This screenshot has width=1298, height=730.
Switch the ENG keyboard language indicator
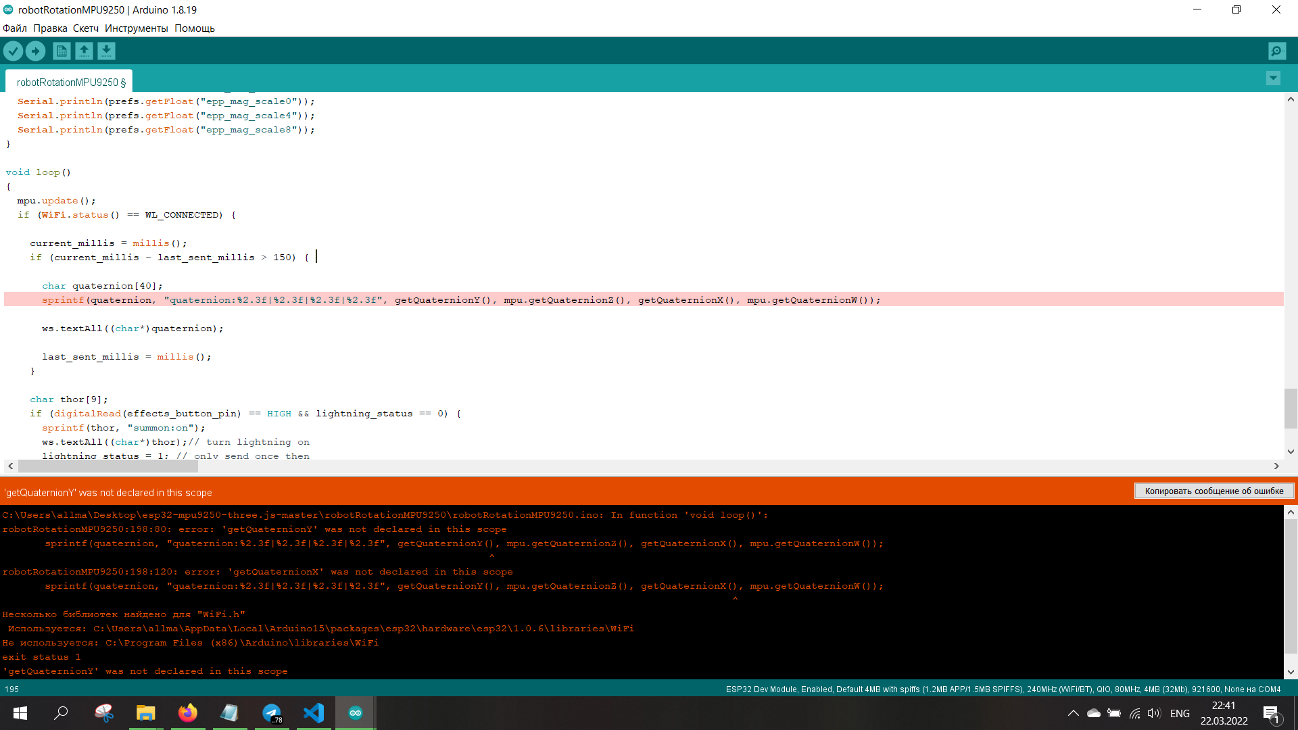coord(1180,713)
